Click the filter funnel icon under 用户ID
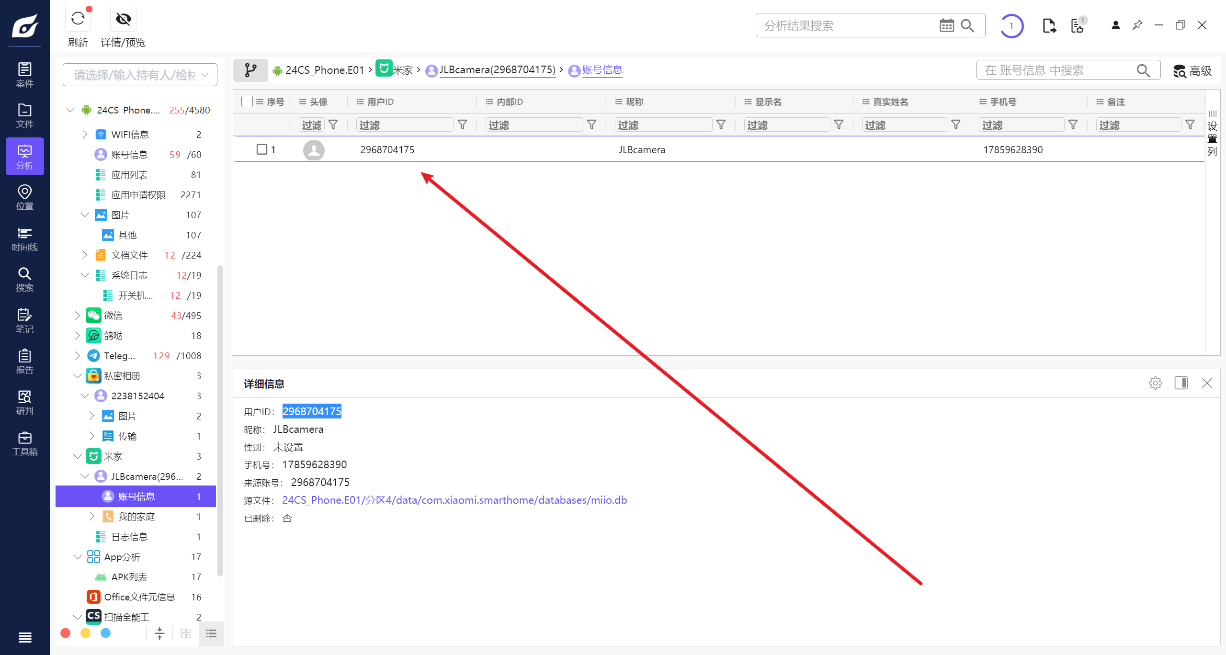 click(462, 125)
